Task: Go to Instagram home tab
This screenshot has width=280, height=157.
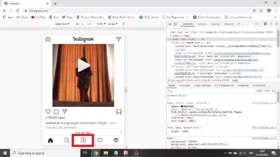Action: point(50,141)
